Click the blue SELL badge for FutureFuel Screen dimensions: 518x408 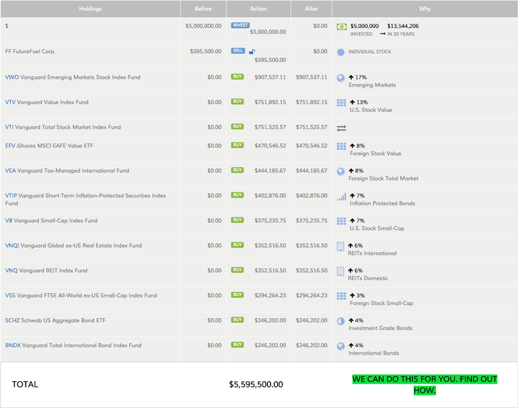click(x=238, y=51)
